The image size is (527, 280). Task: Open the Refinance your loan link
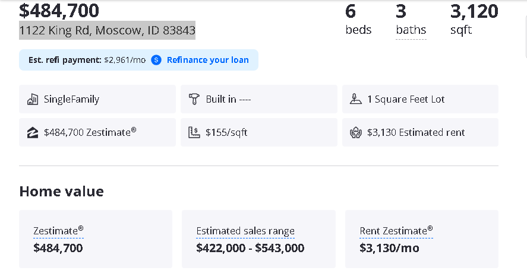pos(208,60)
